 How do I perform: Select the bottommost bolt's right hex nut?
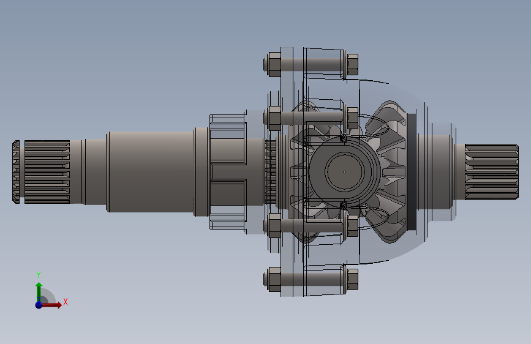(x=352, y=279)
